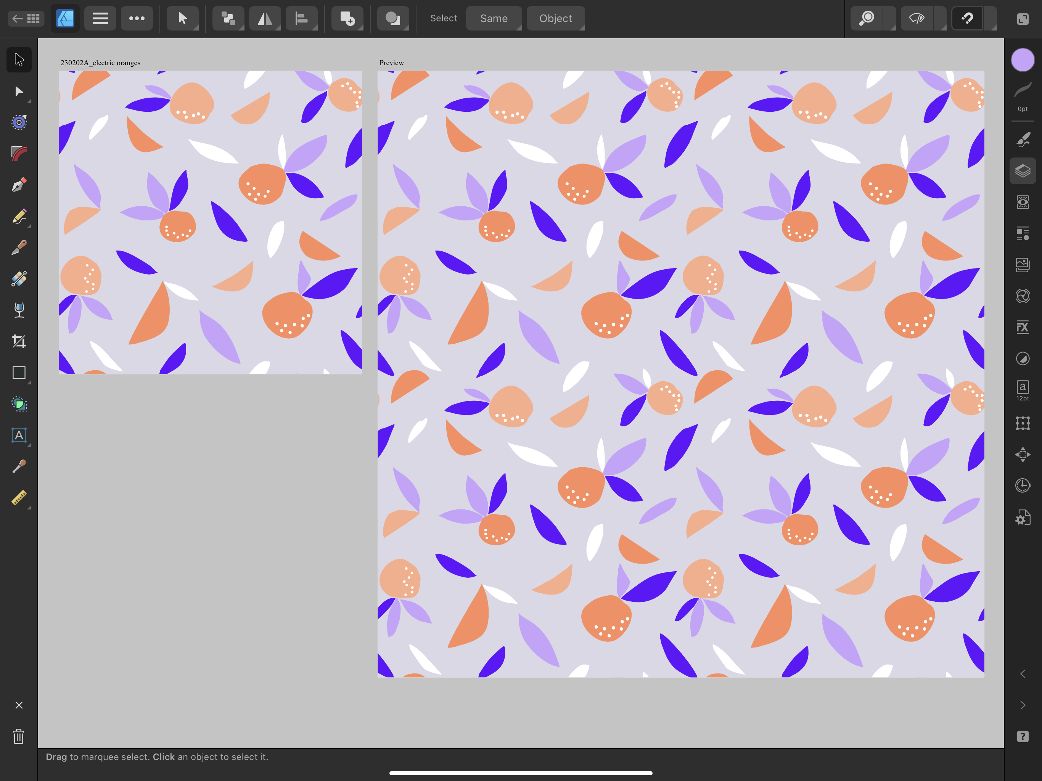This screenshot has width=1042, height=781.
Task: Select the Rectangle shape tool
Action: tap(19, 373)
